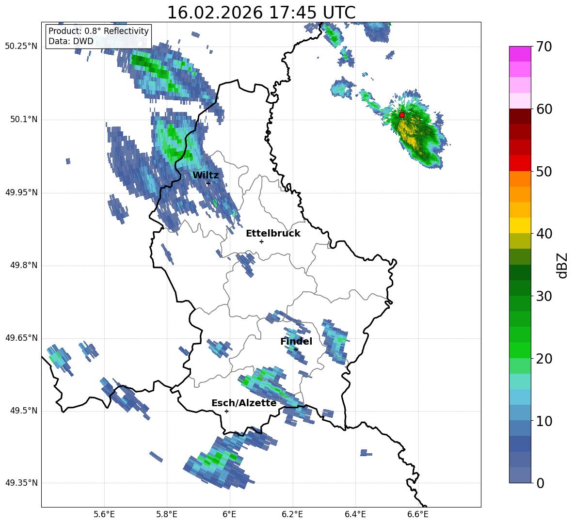Click the 50.1°N latitude label
This screenshot has height=524, width=574.
tap(24, 119)
